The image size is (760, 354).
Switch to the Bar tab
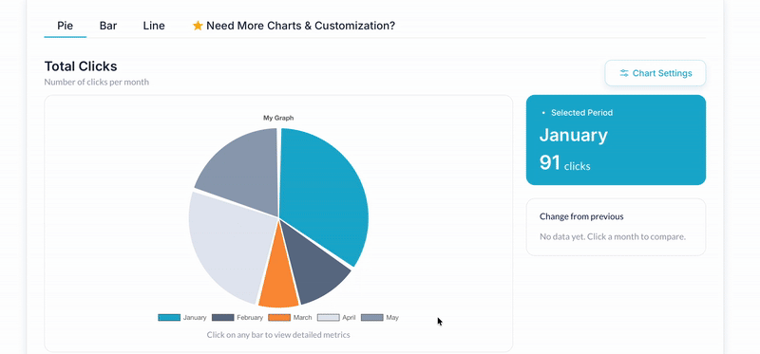point(108,26)
